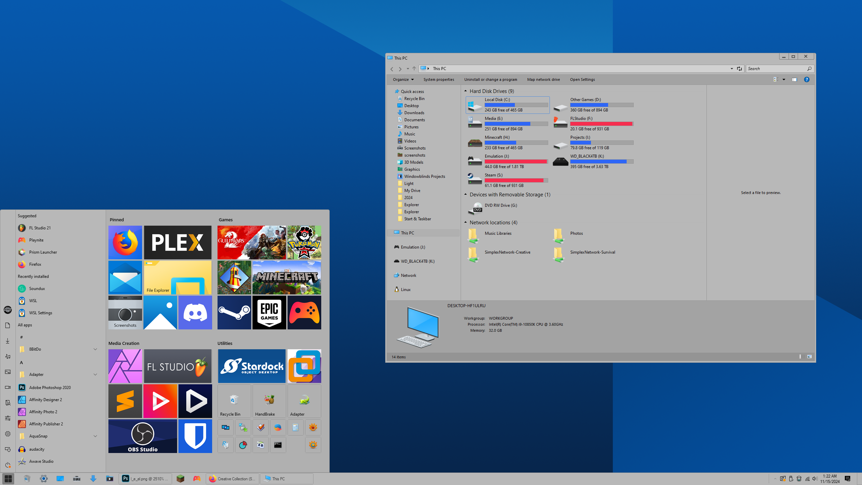The height and width of the screenshot is (485, 862).
Task: Collapse Devices with Removable Storage group
Action: pyautogui.click(x=466, y=194)
